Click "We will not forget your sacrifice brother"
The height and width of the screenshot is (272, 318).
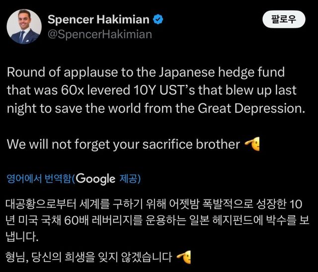(123, 144)
